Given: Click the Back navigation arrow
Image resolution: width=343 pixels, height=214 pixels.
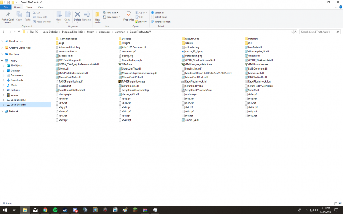Looking at the screenshot, I should coord(4,32).
